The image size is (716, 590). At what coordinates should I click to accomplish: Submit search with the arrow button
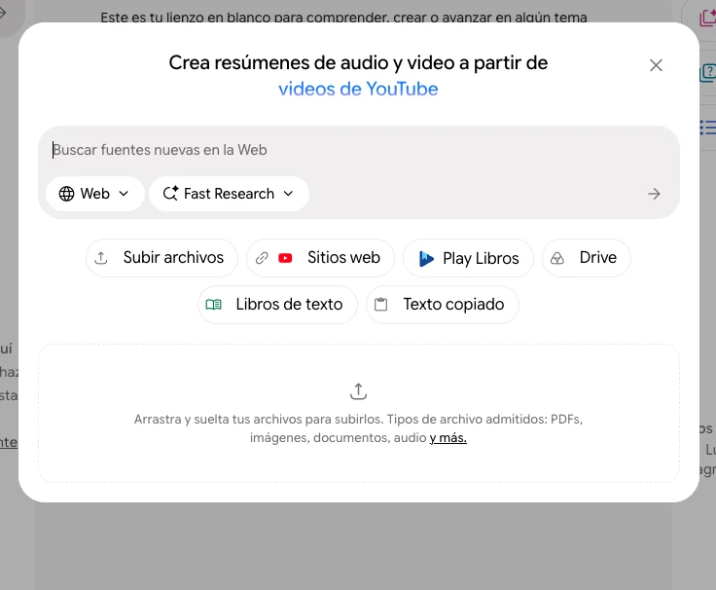click(x=654, y=194)
